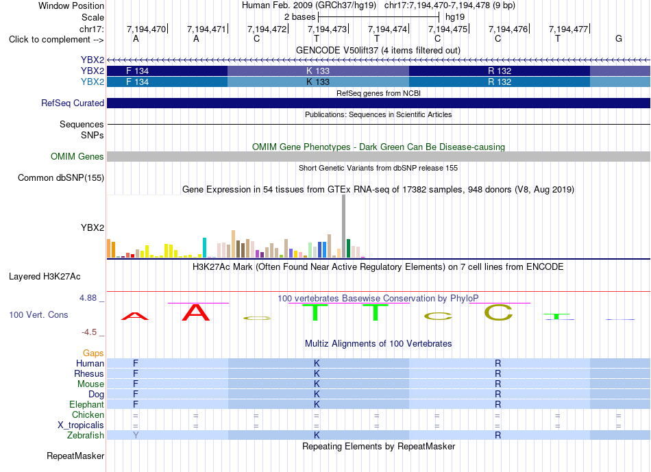This screenshot has width=651, height=472.
Task: Click the tall gray GTEx expression bar
Action: [x=344, y=226]
